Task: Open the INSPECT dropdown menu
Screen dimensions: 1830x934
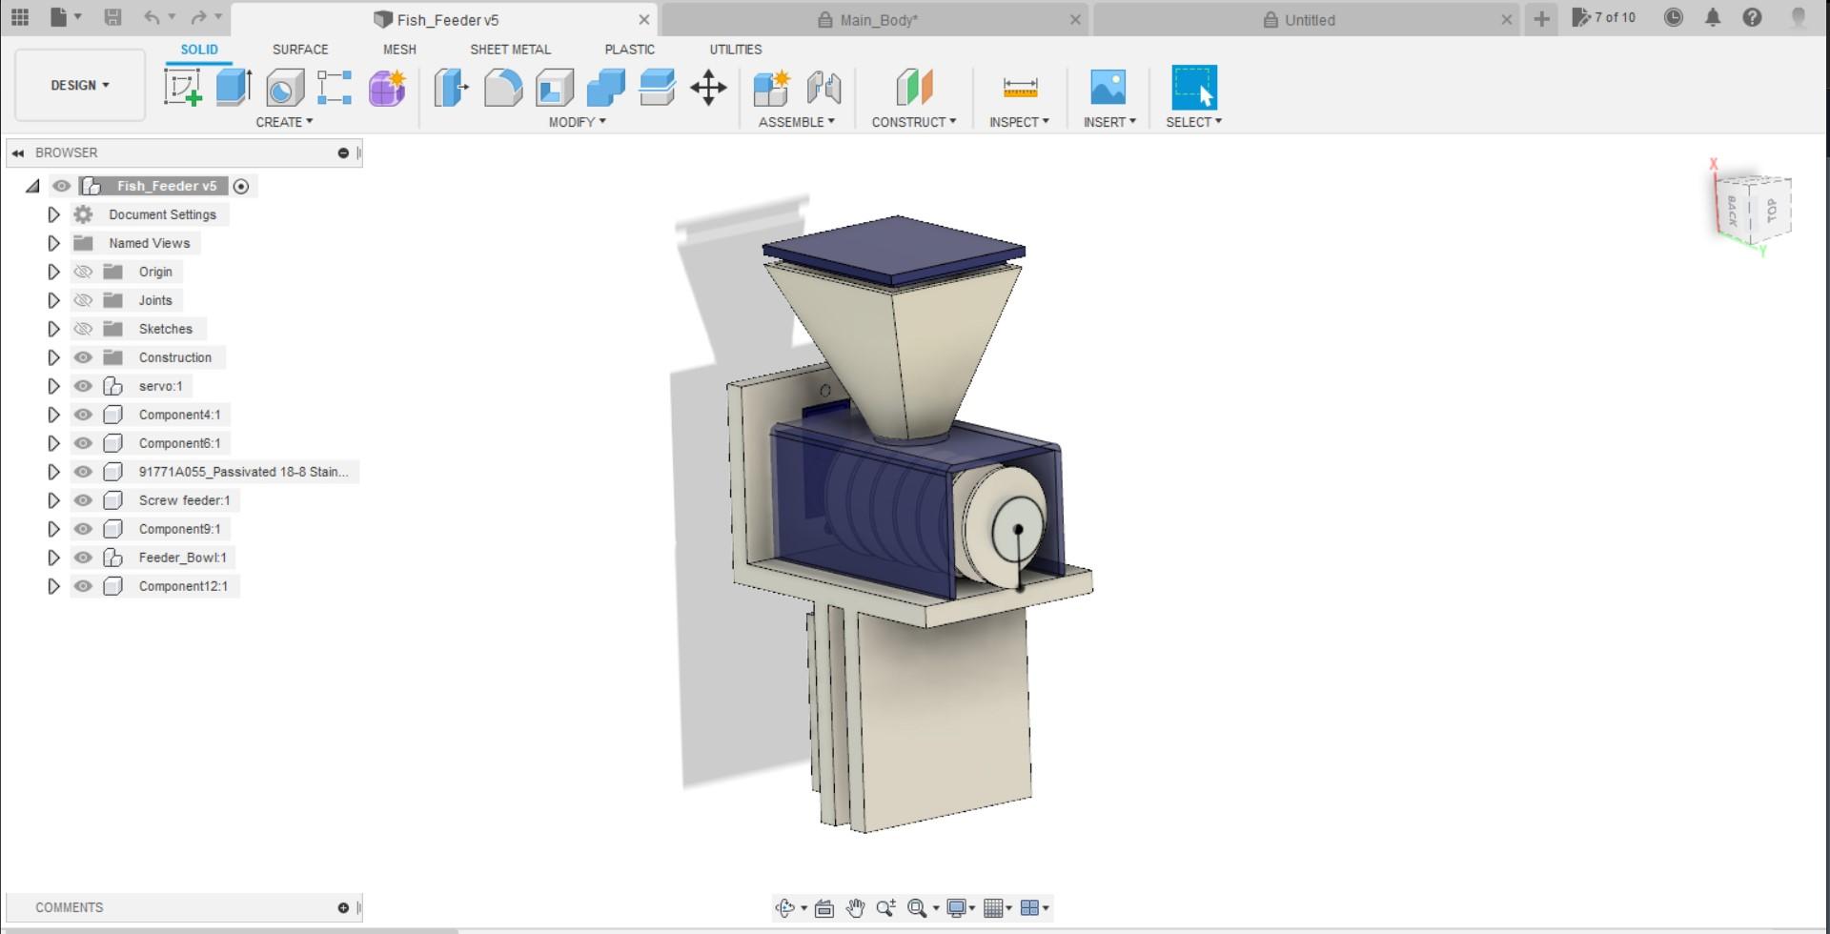Action: [x=1019, y=122]
